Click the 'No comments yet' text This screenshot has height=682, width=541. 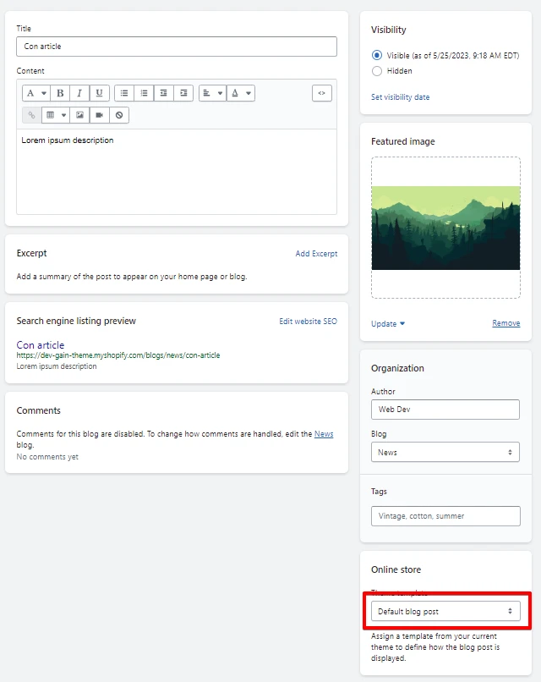click(47, 457)
